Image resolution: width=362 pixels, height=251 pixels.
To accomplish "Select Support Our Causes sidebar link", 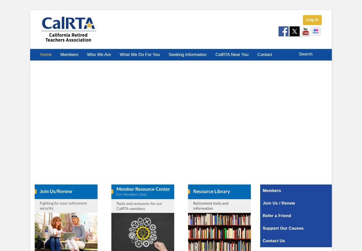I will (283, 228).
